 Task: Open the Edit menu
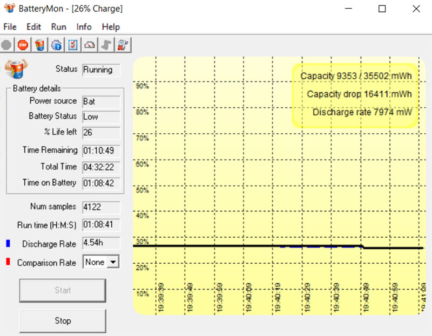33,27
